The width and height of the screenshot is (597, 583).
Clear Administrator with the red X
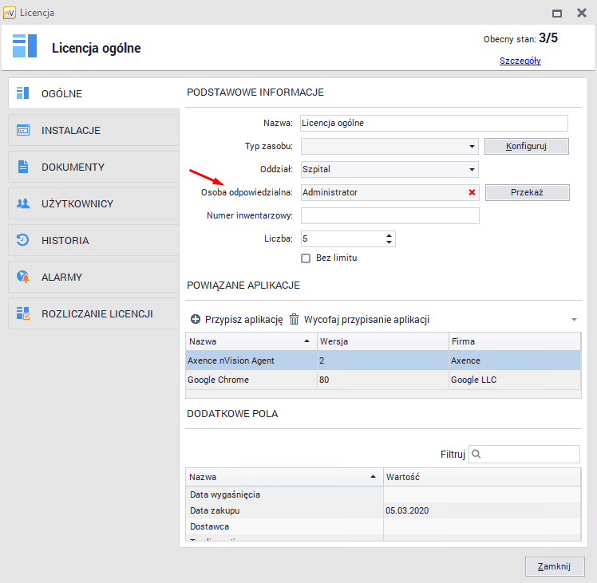472,192
